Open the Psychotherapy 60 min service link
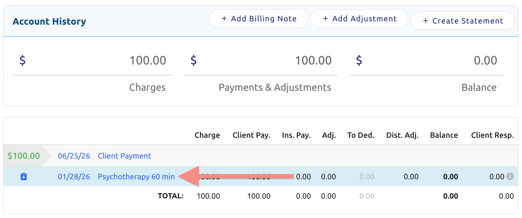Screen dimensions: 522x218 [136, 177]
